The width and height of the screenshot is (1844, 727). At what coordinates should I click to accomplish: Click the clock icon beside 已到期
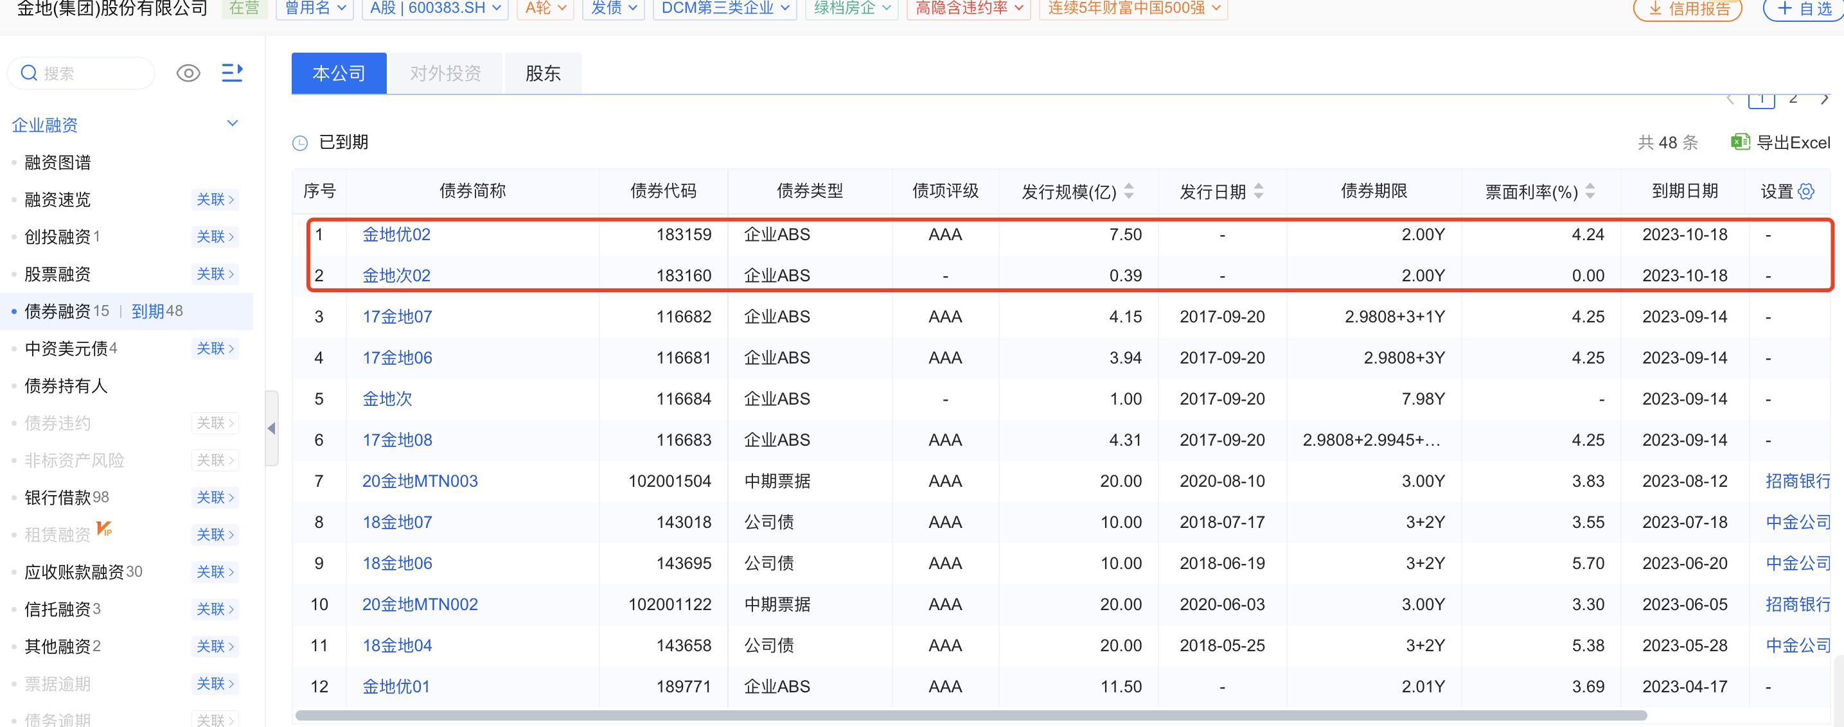tap(300, 143)
